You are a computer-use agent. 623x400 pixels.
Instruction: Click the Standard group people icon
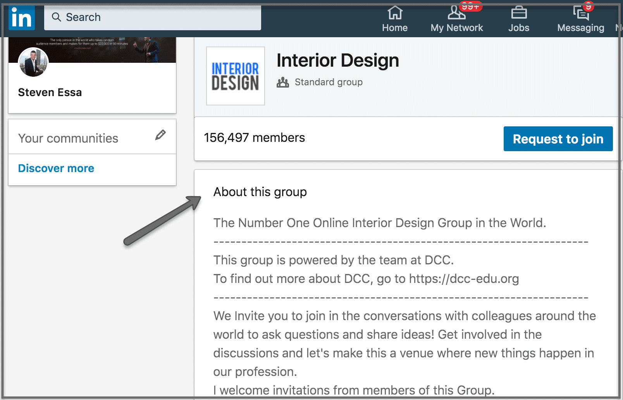point(283,82)
